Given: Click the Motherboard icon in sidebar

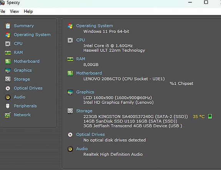Looking at the screenshot, I should 8,62.
